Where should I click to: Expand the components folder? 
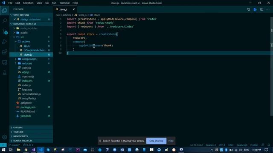coord(29,59)
